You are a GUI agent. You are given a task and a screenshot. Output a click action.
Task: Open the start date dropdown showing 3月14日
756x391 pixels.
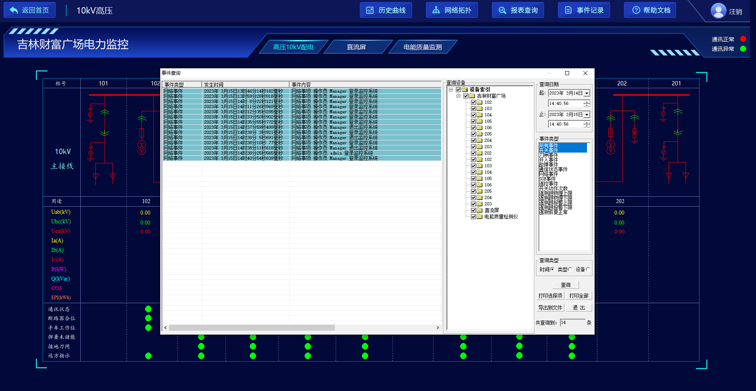[587, 93]
